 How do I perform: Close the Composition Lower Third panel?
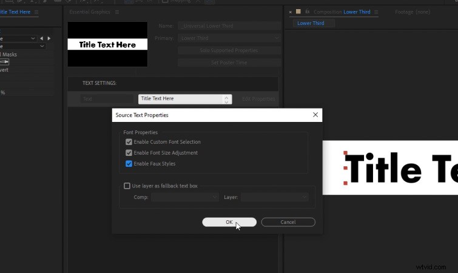tap(291, 12)
